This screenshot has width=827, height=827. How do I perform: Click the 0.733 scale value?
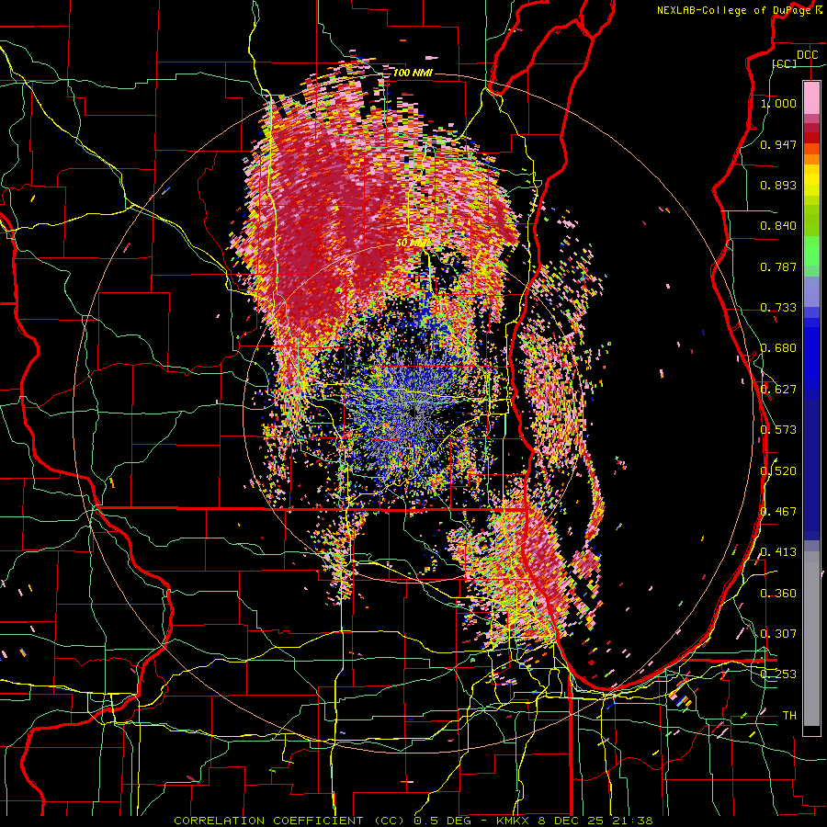pyautogui.click(x=778, y=308)
